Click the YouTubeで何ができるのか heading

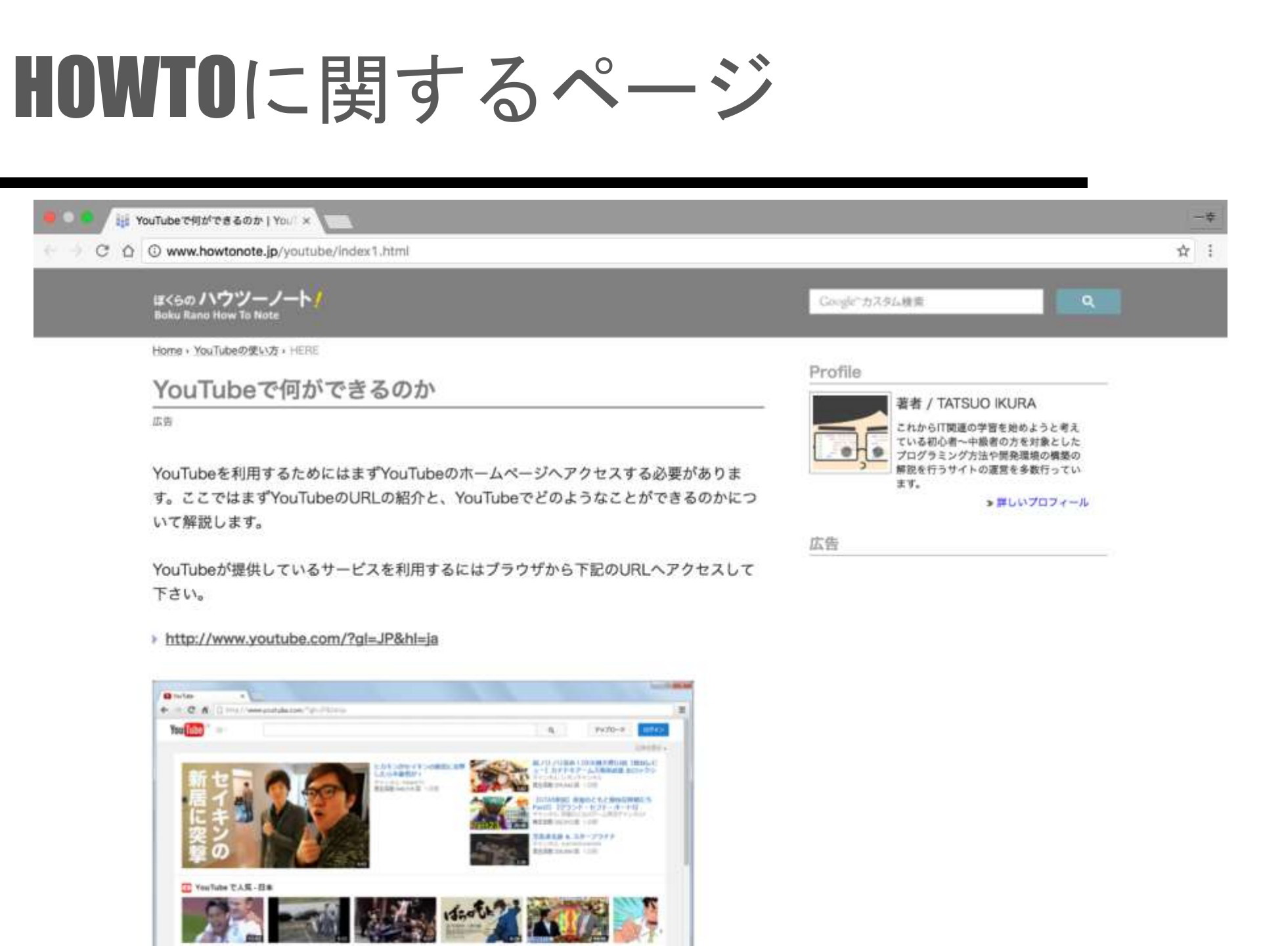click(x=294, y=390)
